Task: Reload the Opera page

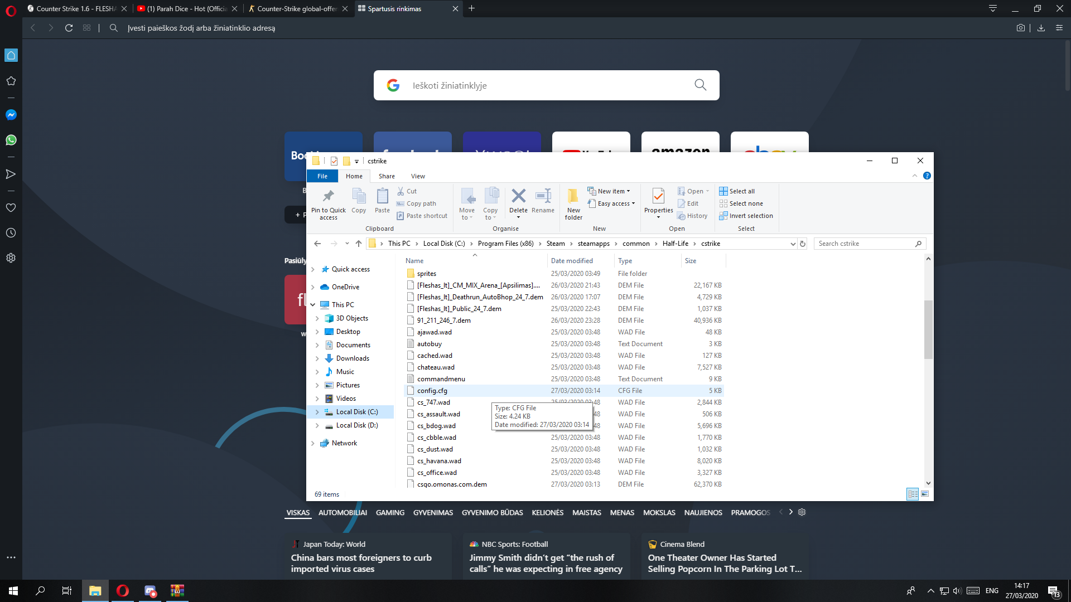Action: pyautogui.click(x=69, y=28)
